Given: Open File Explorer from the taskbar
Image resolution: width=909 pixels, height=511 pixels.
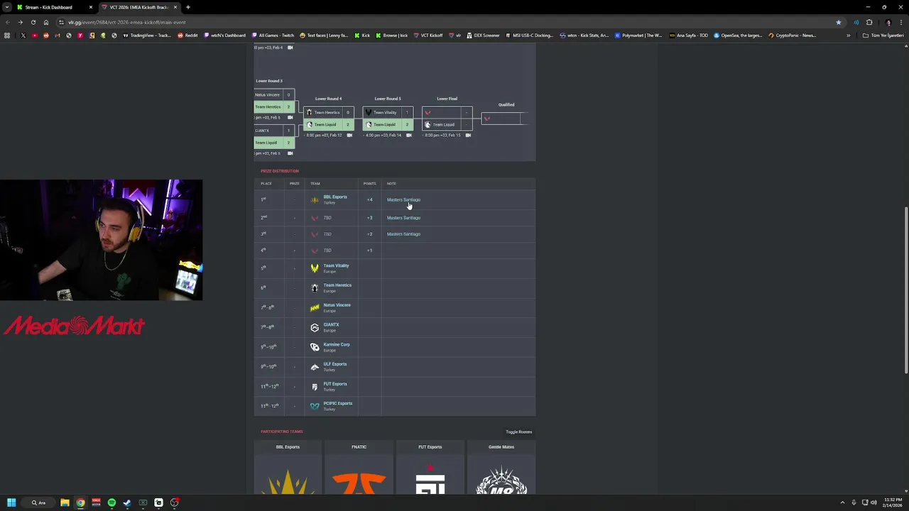Looking at the screenshot, I should click(x=65, y=502).
